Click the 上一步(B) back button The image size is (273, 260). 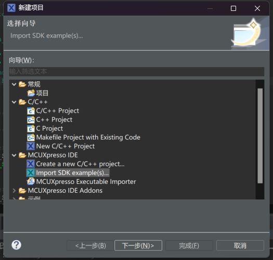90,245
